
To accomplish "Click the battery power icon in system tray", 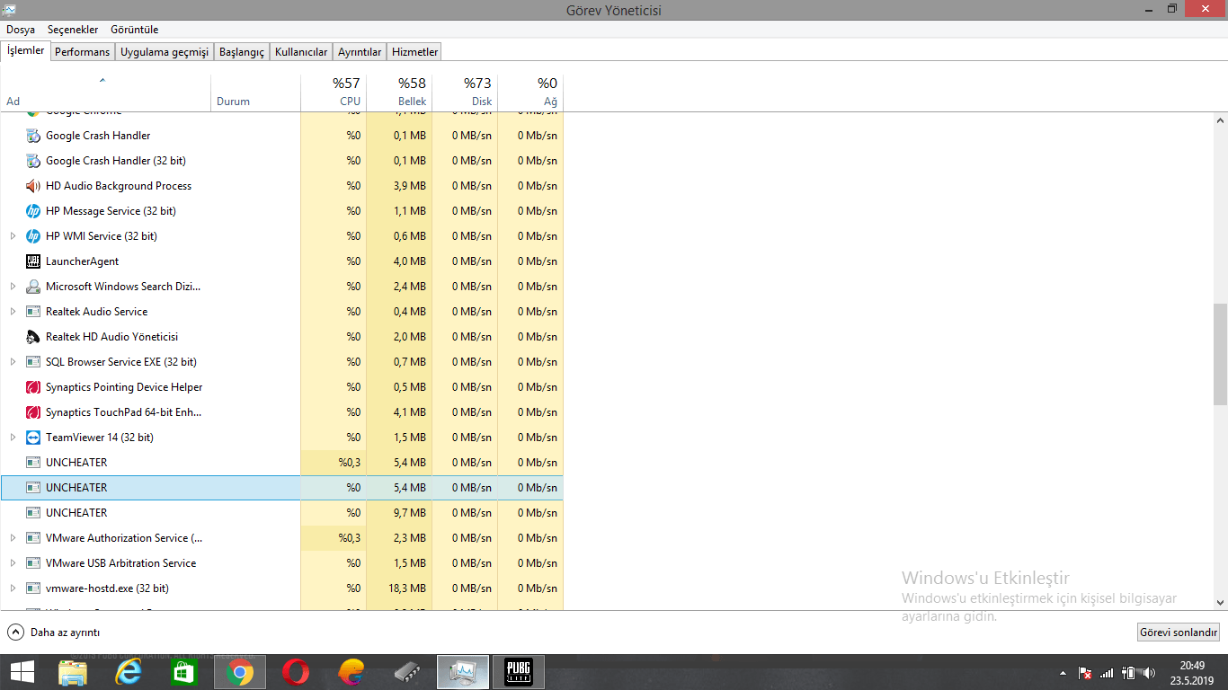I will 1128,673.
